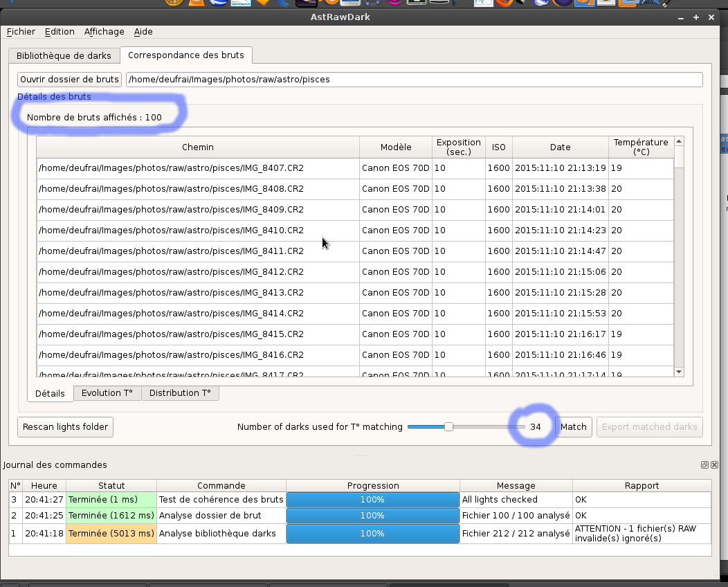Open the Affichage menu

pos(104,32)
